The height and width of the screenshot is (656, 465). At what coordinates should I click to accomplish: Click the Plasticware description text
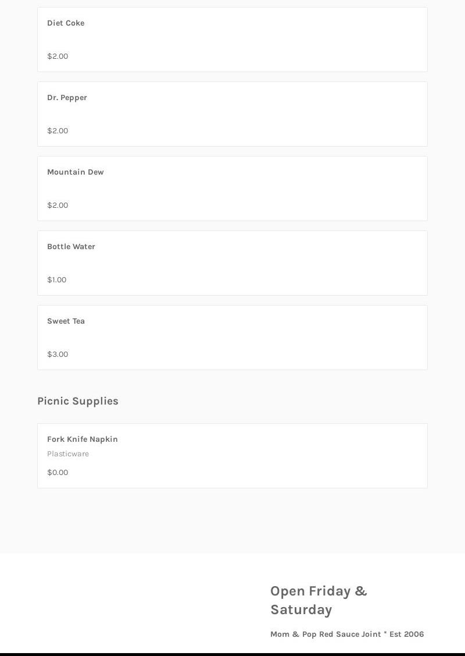click(x=68, y=454)
